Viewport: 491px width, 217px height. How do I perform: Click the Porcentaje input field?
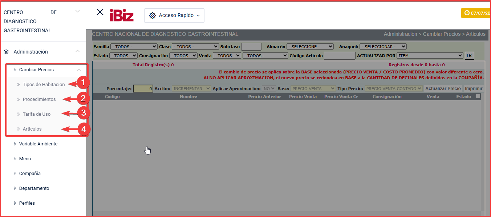click(143, 89)
